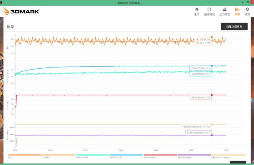The height and width of the screenshot is (165, 254).
Task: Toggle the CPU 频率 (MHz) legend entry
Action: click(x=194, y=156)
